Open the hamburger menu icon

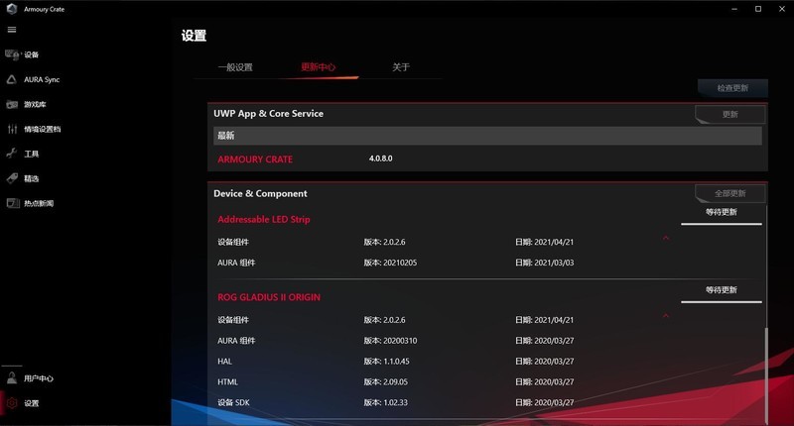[x=12, y=30]
